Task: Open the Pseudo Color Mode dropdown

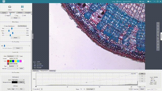Action: pos(13,56)
